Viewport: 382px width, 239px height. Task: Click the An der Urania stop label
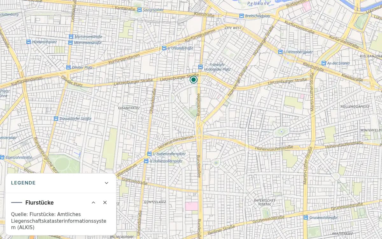coord(338,63)
